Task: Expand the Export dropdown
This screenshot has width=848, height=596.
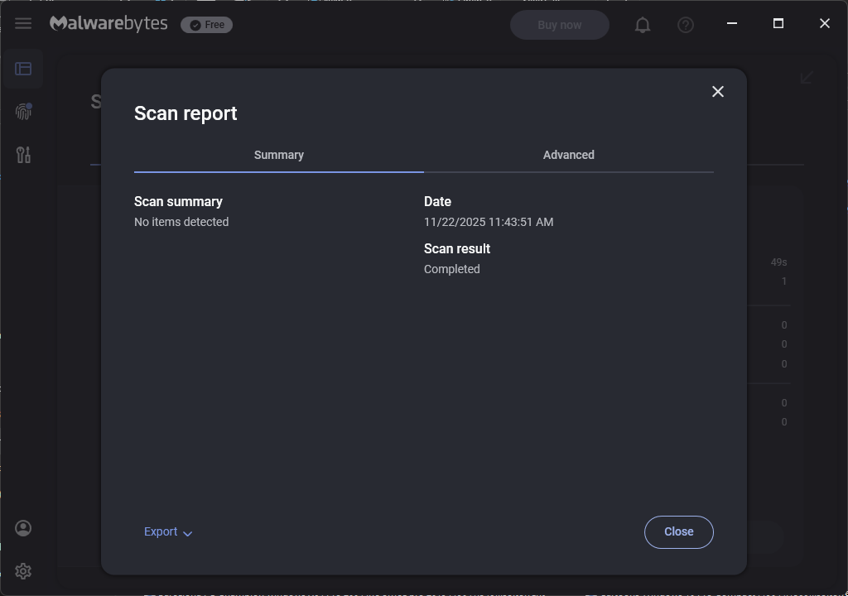Action: [x=168, y=532]
